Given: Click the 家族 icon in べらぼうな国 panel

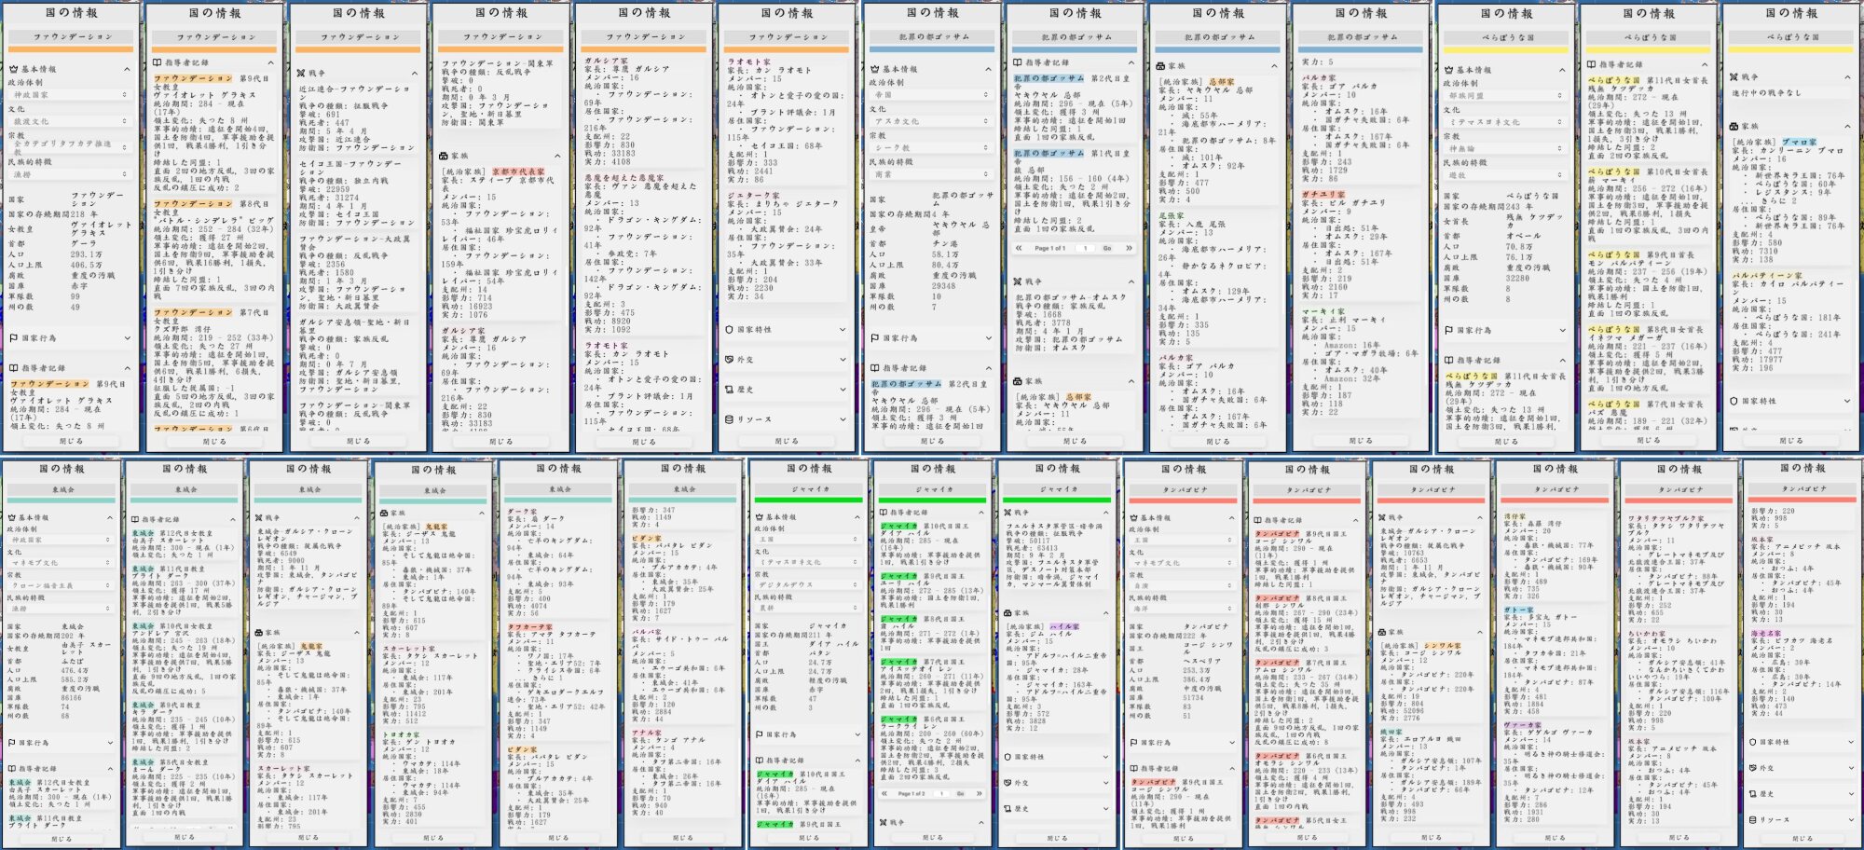Looking at the screenshot, I should tap(1734, 126).
